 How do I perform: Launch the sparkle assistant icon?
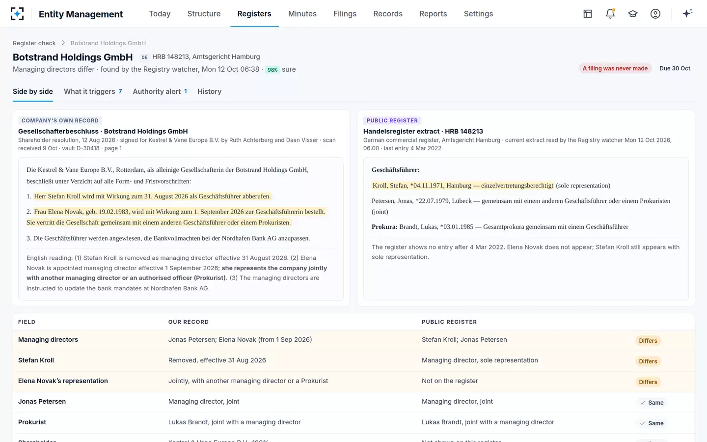(687, 13)
